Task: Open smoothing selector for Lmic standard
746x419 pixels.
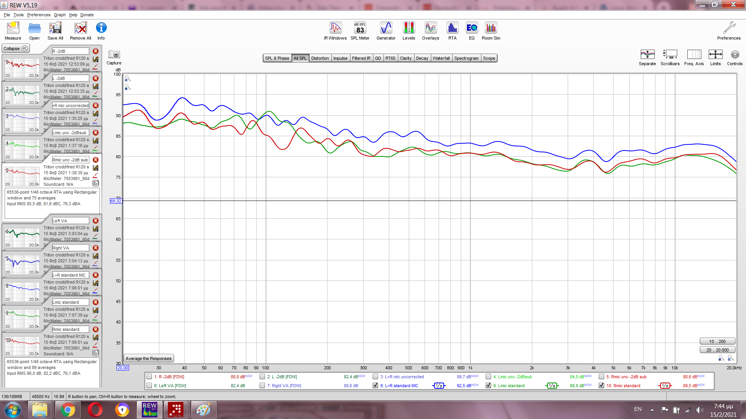Action: click(x=552, y=386)
